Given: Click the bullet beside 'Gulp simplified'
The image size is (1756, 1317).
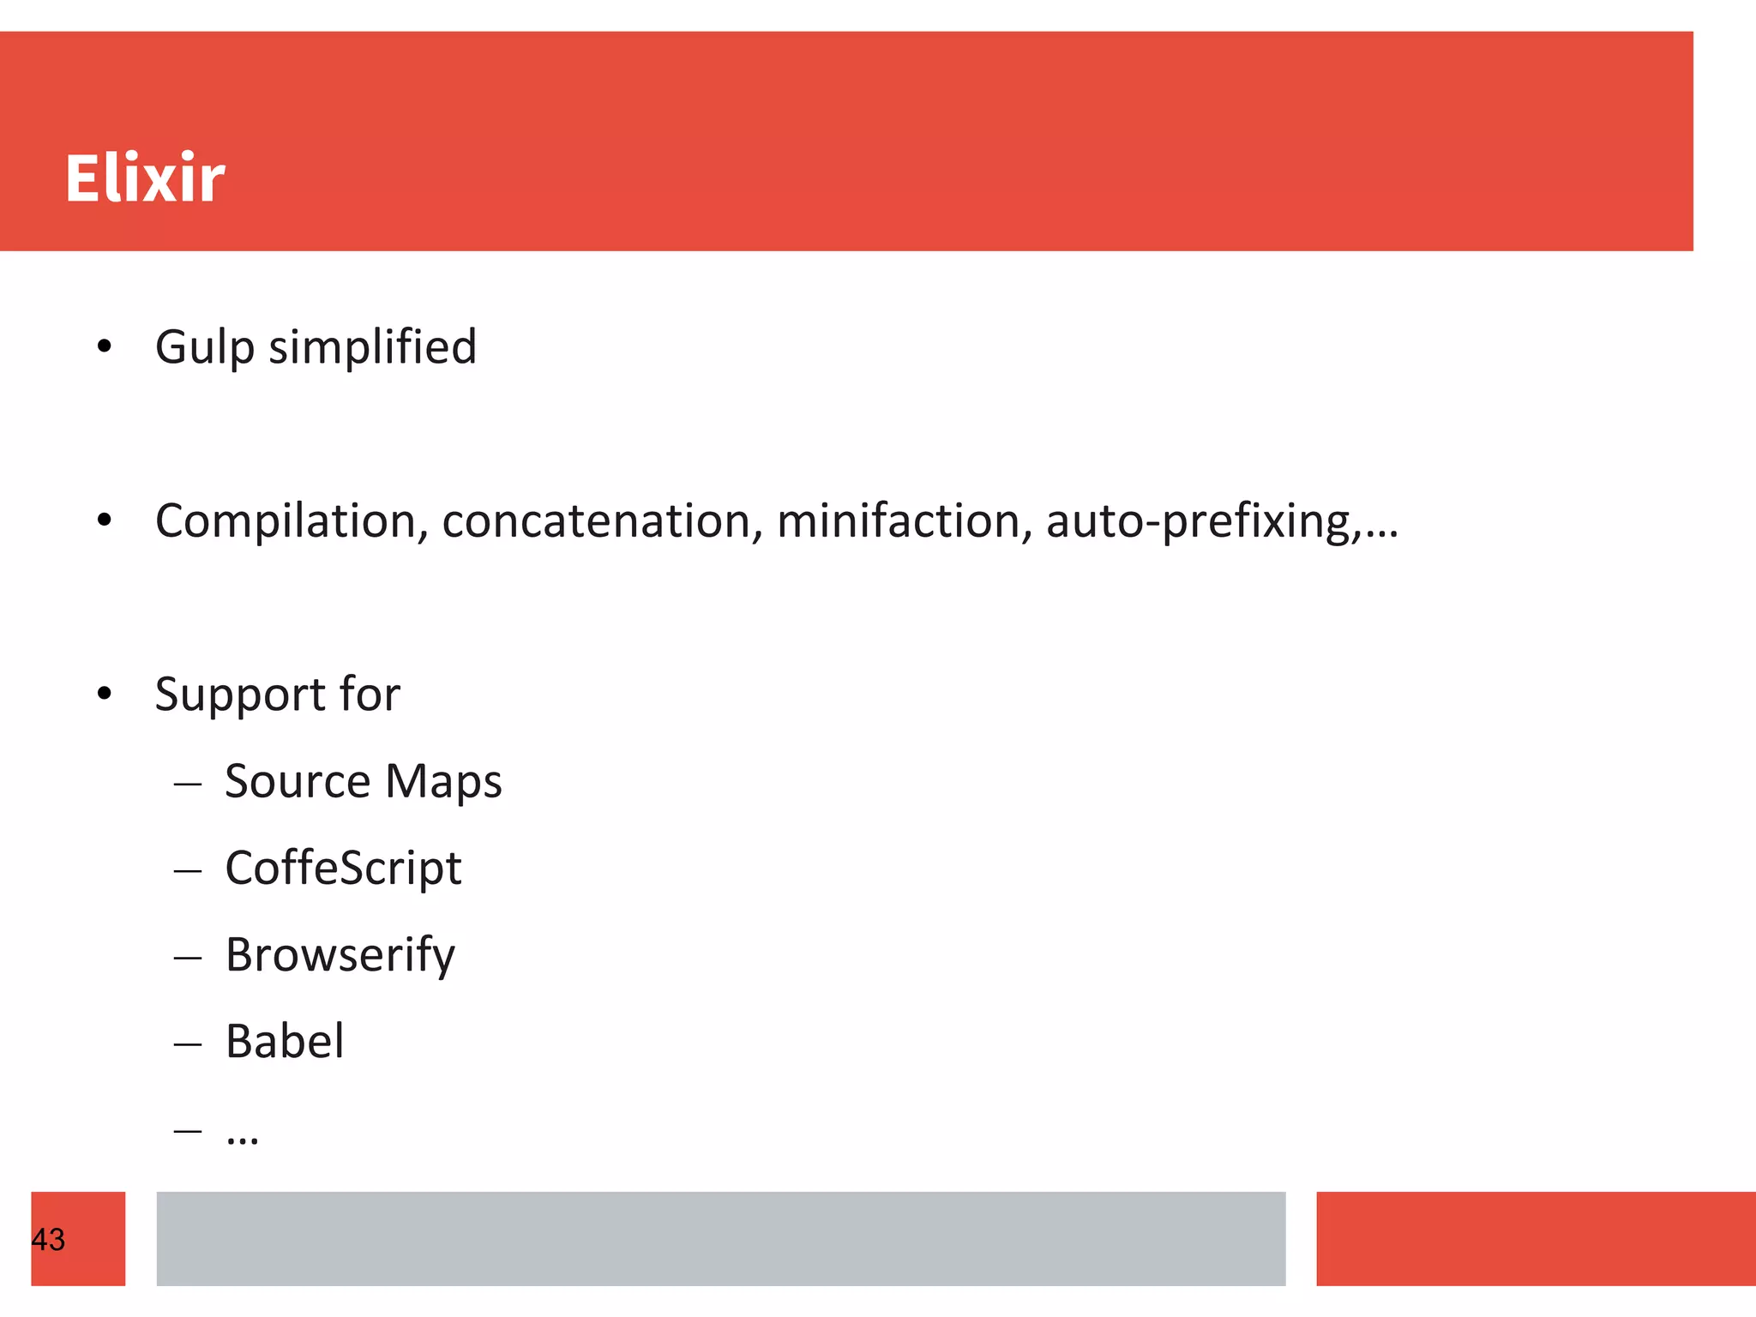Looking at the screenshot, I should [105, 346].
